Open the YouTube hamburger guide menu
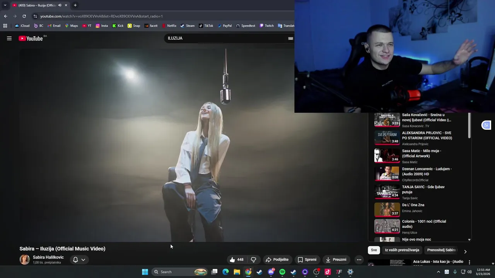This screenshot has width=495, height=278. (x=9, y=38)
